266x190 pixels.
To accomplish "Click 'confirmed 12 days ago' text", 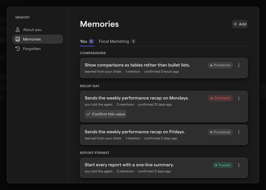I will [155, 104].
